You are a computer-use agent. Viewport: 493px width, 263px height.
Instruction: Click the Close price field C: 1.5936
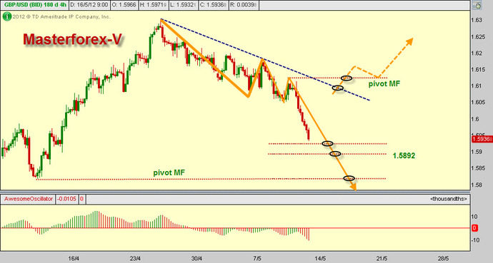coord(214,5)
